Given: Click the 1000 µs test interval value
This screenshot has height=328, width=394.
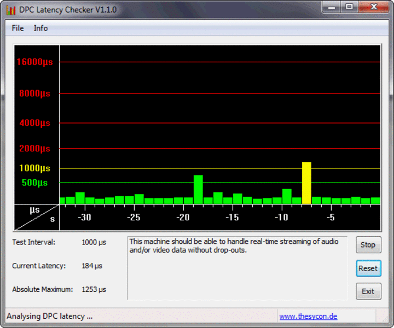Looking at the screenshot, I should click(x=94, y=242).
